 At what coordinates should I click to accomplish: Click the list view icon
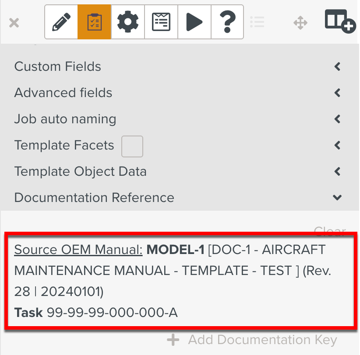[x=258, y=22]
